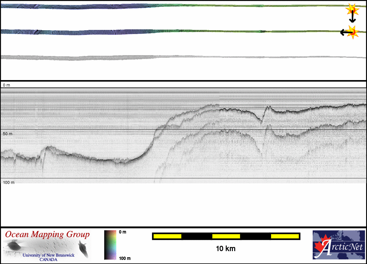Click the rainbow depth color scale
This screenshot has width=367, height=264.
coord(110,245)
